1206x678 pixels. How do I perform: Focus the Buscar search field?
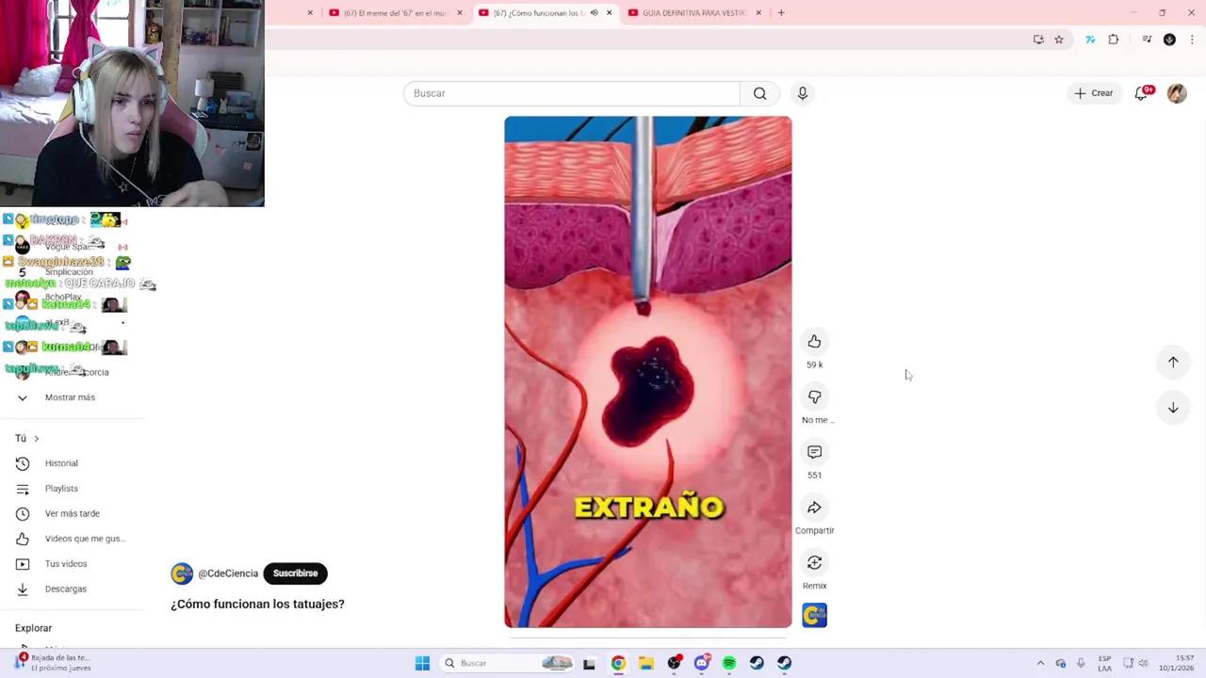[x=572, y=93]
